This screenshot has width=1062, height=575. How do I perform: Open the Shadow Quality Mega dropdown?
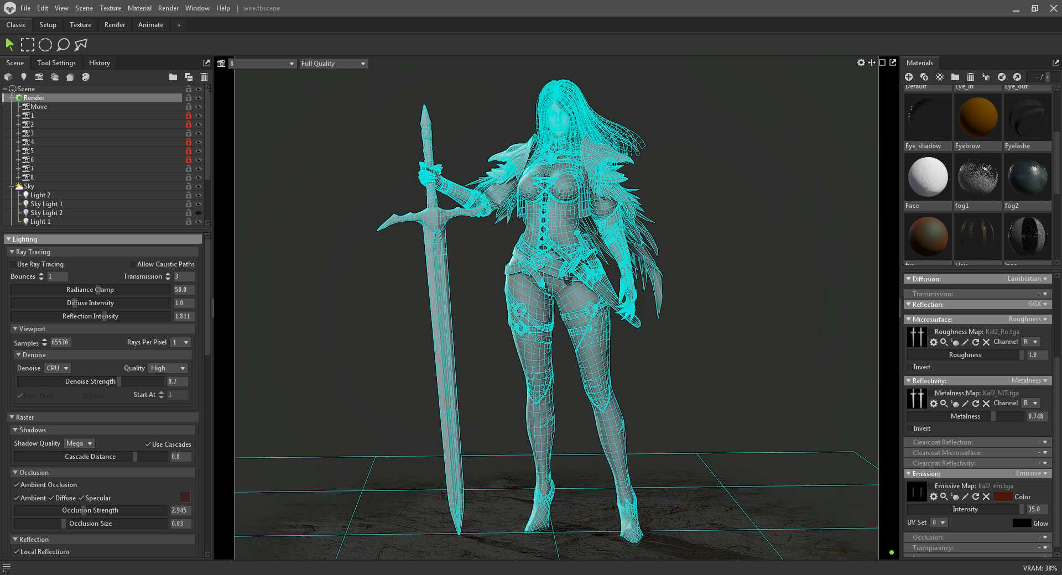(79, 443)
